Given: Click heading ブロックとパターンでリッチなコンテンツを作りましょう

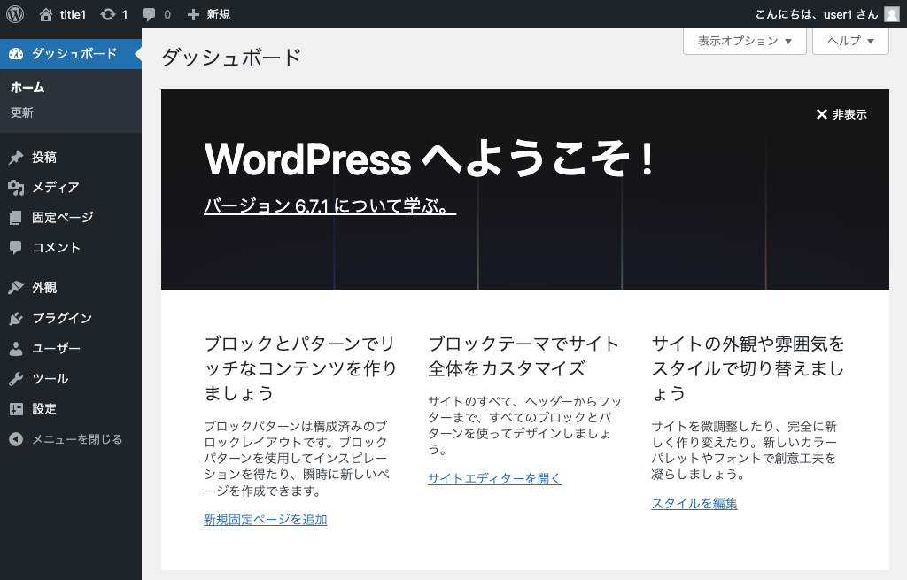Looking at the screenshot, I should click(x=301, y=368).
